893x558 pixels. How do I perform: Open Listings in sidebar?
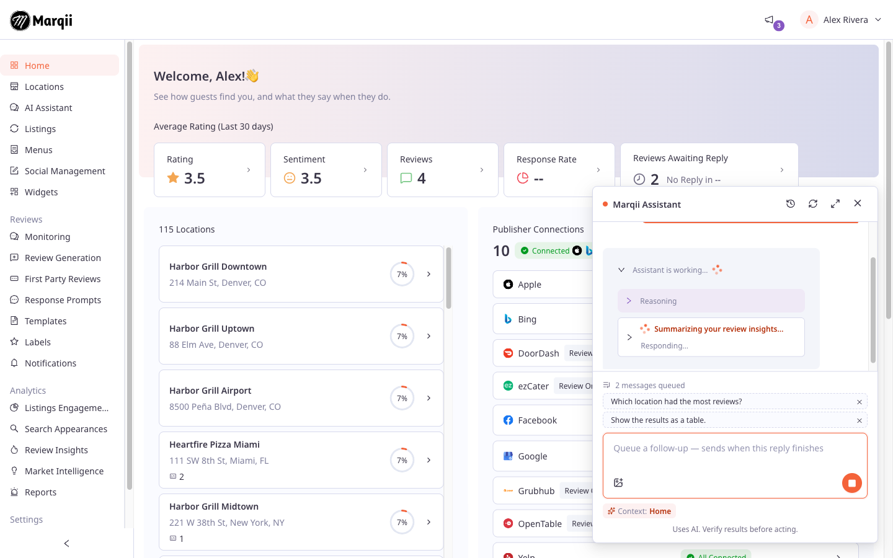(60, 129)
